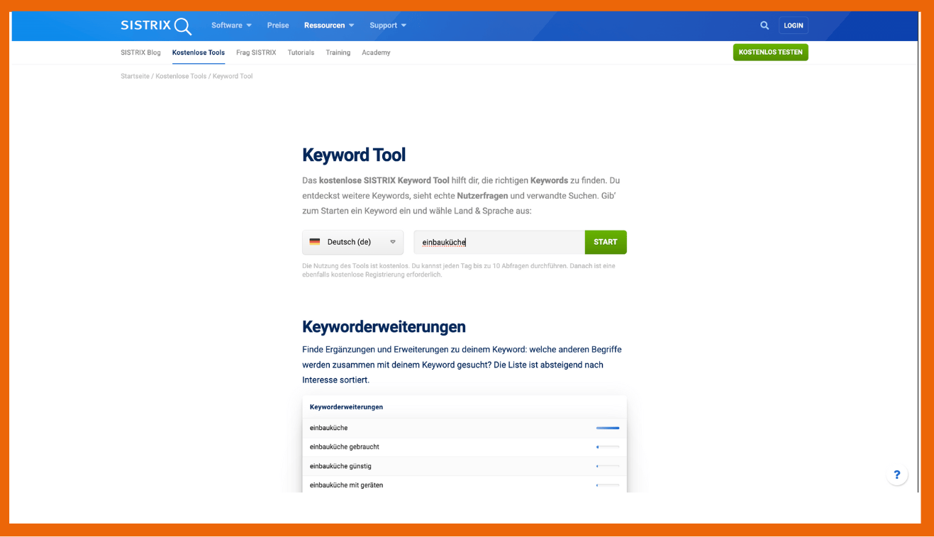Image resolution: width=934 pixels, height=537 pixels.
Task: Select the einbauküche gebraucht keyword row
Action: pos(345,447)
